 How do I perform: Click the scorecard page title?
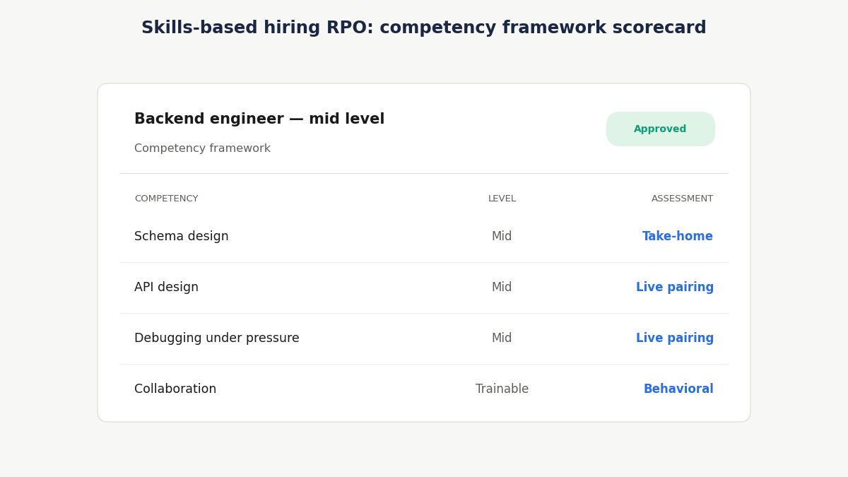pyautogui.click(x=424, y=28)
